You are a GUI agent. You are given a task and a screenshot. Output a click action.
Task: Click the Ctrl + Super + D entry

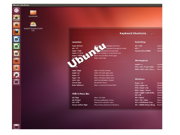coord(141,85)
